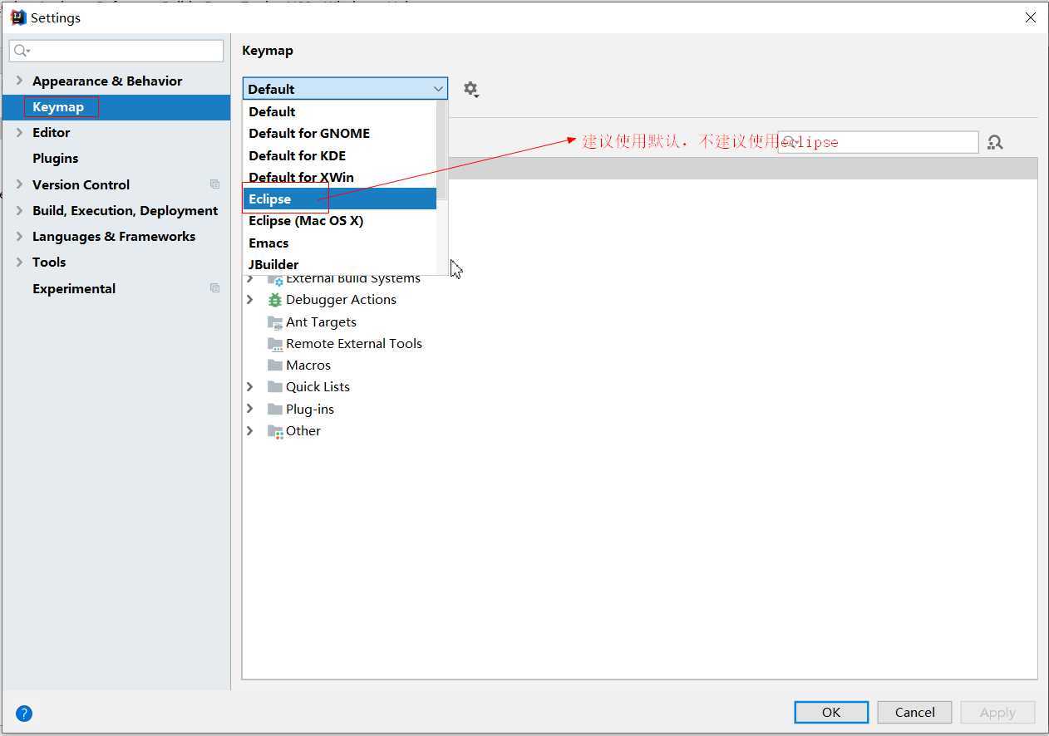Click the IntelliJ logo in title bar
Screen dimensions: 1049x736
pyautogui.click(x=18, y=17)
